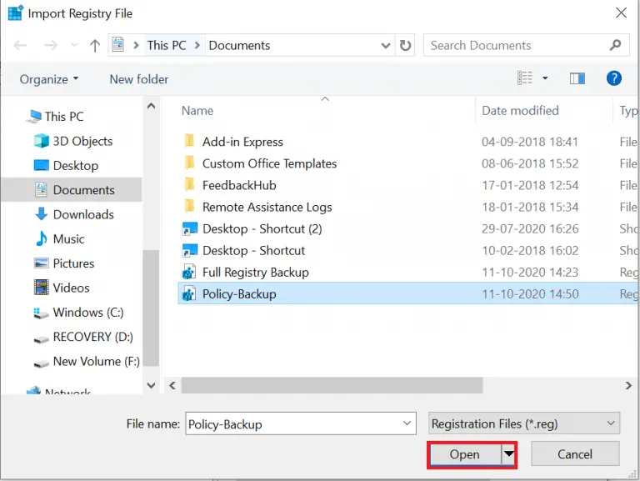Click sidebar scroll down arrow
This screenshot has height=481, width=640.
151,385
